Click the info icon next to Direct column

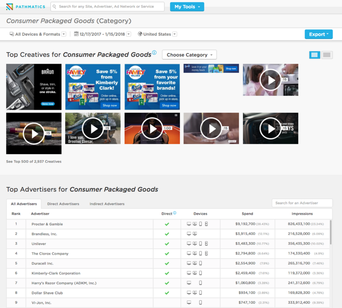pyautogui.click(x=175, y=213)
